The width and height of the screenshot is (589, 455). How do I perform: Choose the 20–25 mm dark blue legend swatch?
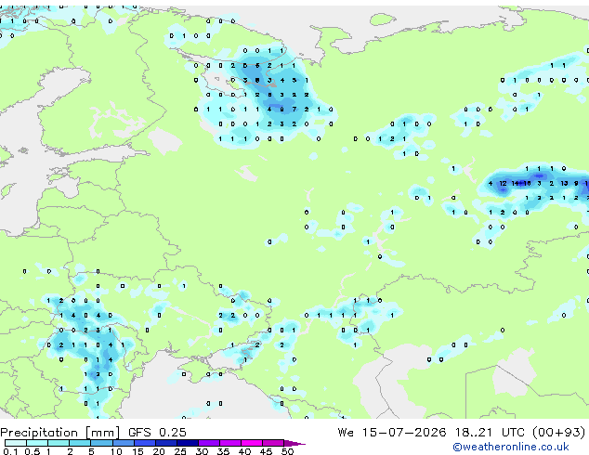(x=165, y=443)
